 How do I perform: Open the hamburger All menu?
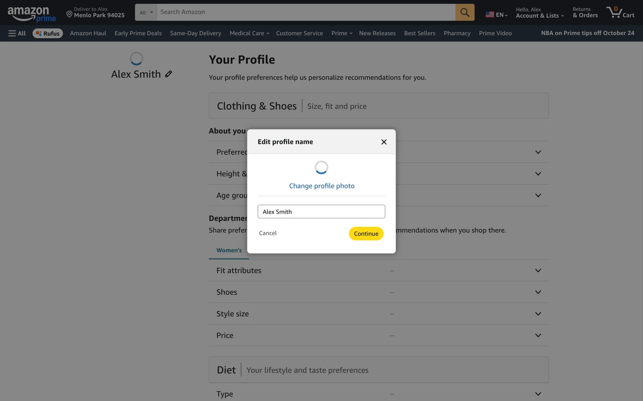tap(17, 33)
